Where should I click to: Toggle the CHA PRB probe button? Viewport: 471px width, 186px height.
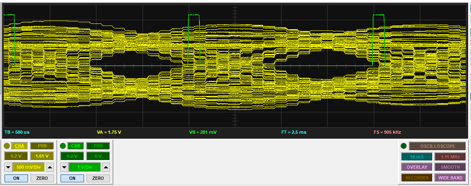pyautogui.click(x=42, y=146)
